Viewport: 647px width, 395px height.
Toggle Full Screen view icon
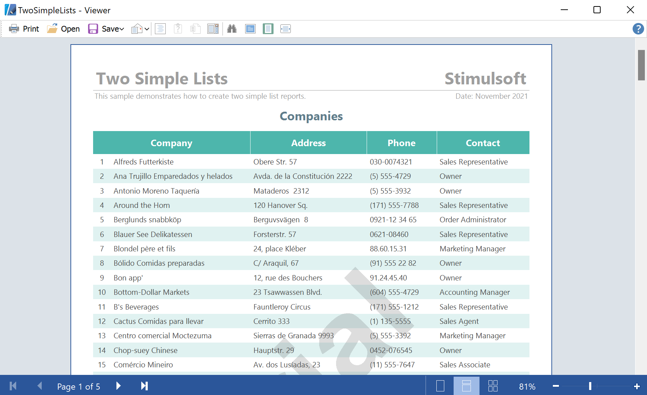click(250, 29)
